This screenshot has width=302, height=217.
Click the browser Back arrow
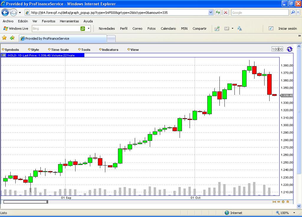[x=5, y=12]
